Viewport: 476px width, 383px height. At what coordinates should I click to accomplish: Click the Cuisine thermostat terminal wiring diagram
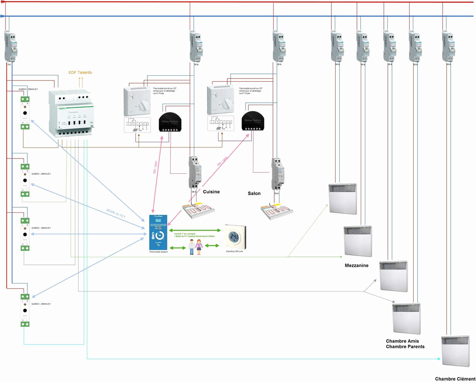point(137,125)
